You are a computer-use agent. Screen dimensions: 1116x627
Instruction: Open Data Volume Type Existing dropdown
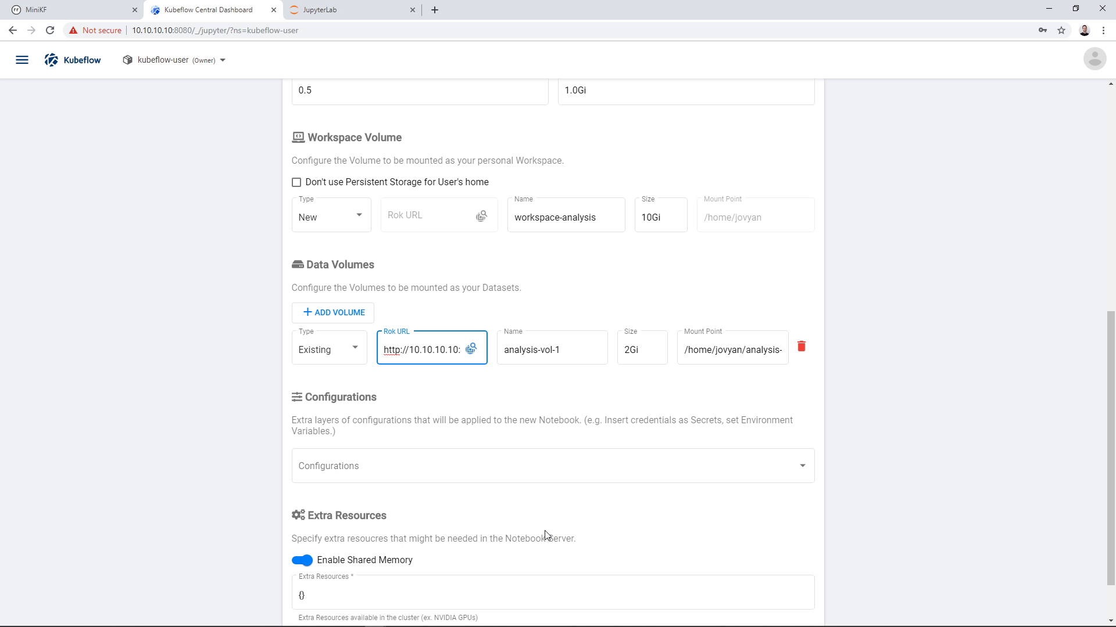330,347
